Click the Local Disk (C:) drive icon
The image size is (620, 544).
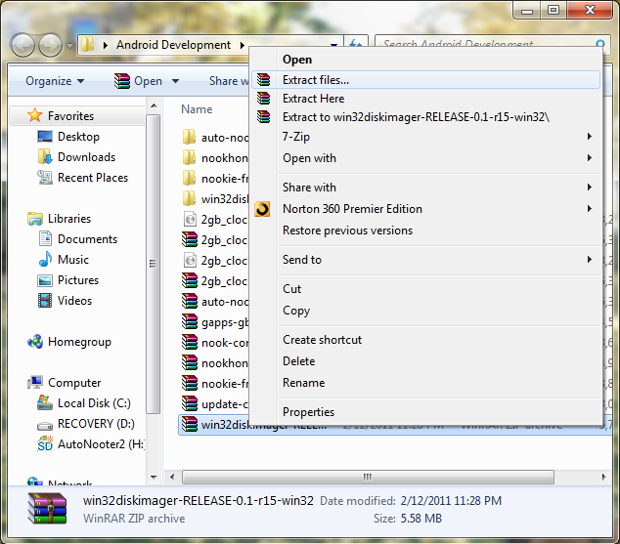click(x=45, y=403)
